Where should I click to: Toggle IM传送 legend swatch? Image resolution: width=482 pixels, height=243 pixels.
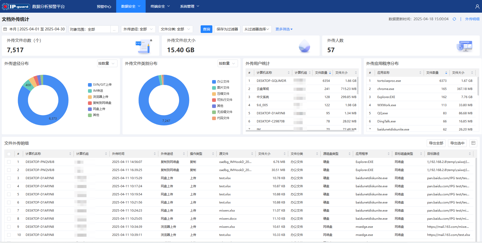pos(90,91)
